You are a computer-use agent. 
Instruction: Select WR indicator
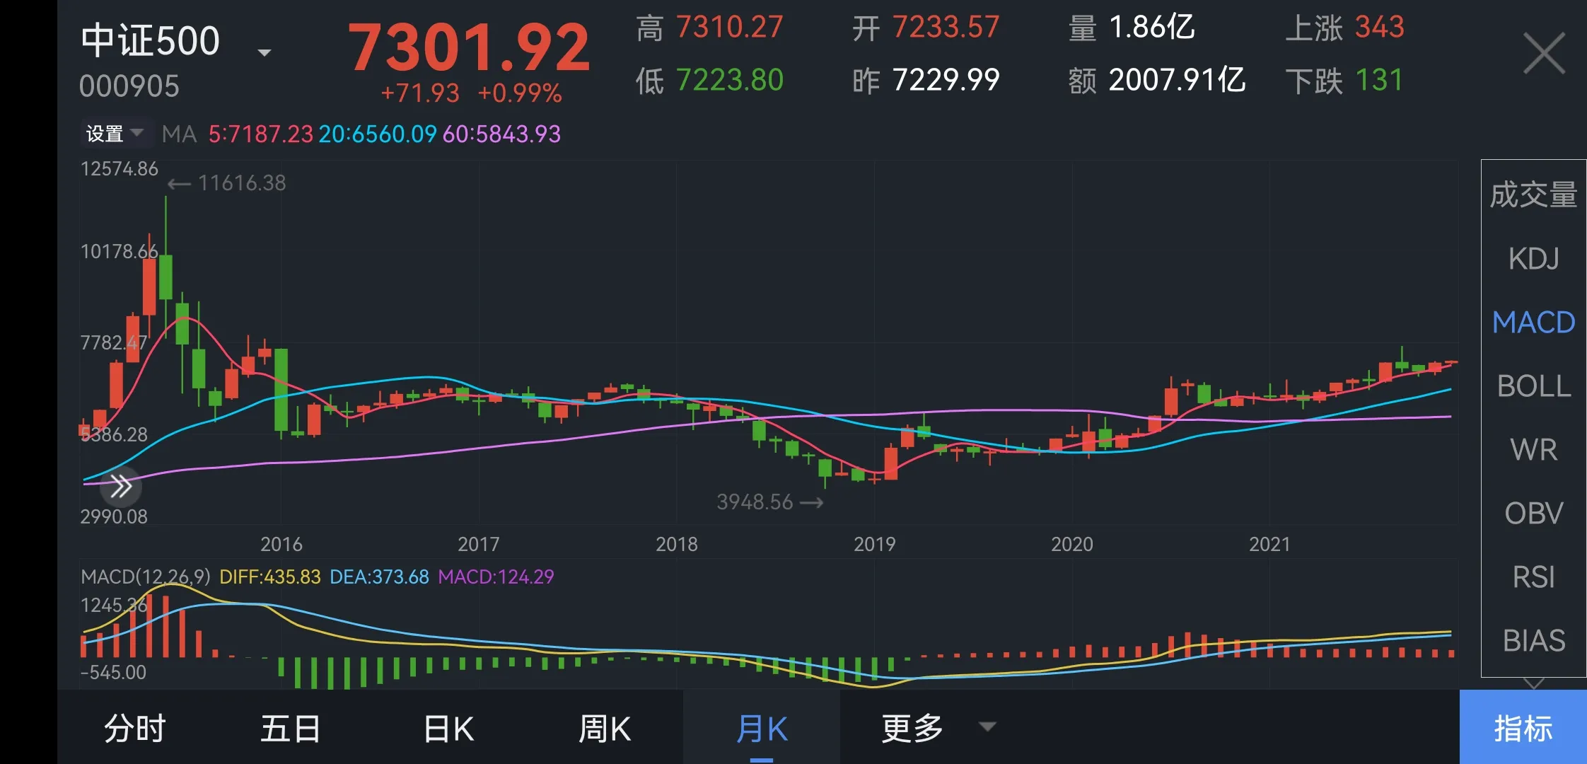[1533, 449]
